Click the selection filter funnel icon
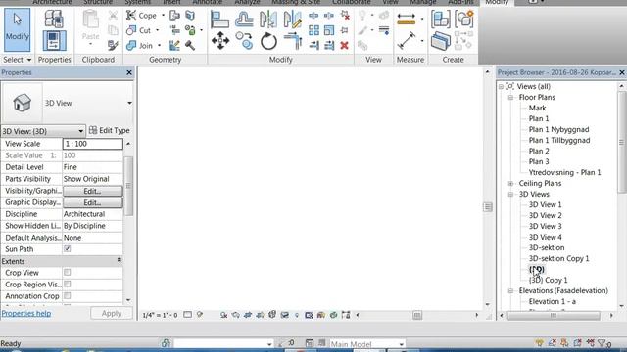The width and height of the screenshot is (627, 352). click(x=602, y=343)
